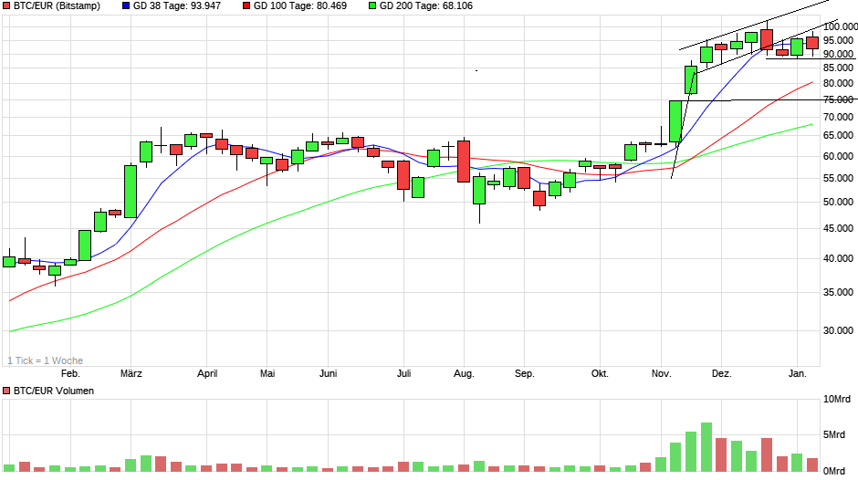Select the "GD 38 Tage: 93.947" legend text
The image size is (858, 480).
click(177, 6)
